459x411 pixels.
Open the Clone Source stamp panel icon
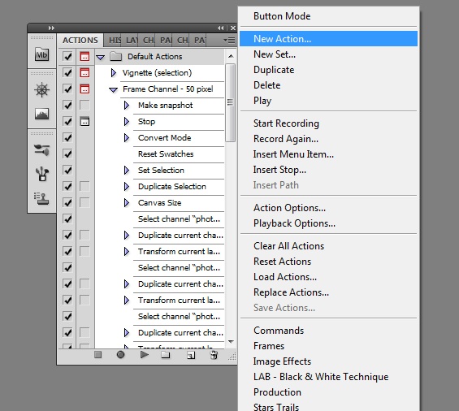(x=42, y=198)
